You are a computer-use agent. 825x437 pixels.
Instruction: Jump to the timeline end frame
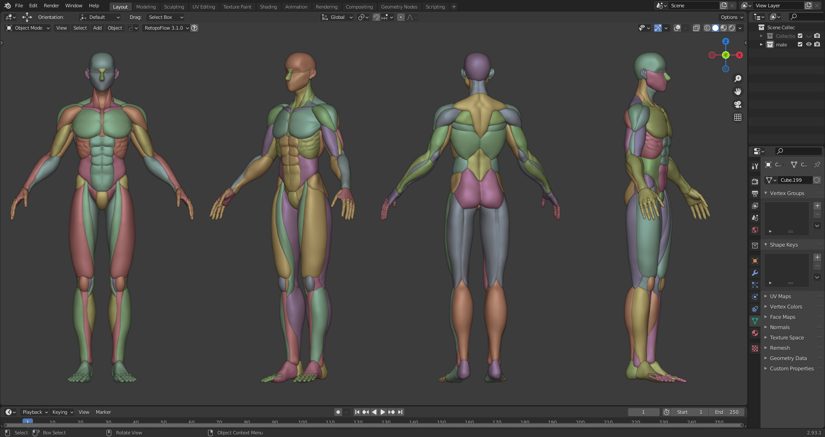[x=400, y=412]
